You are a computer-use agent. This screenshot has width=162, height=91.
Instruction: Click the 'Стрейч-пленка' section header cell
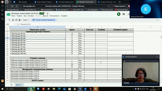[x=38, y=58]
